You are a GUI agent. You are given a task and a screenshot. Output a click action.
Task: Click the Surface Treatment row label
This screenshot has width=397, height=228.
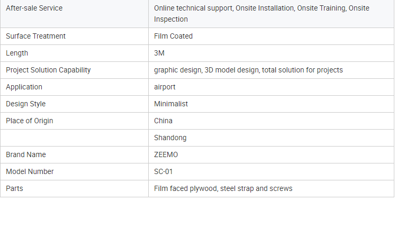35,37
